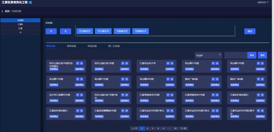Select the 海伦广场A座 device name
274x132 pixels.
click(237, 79)
